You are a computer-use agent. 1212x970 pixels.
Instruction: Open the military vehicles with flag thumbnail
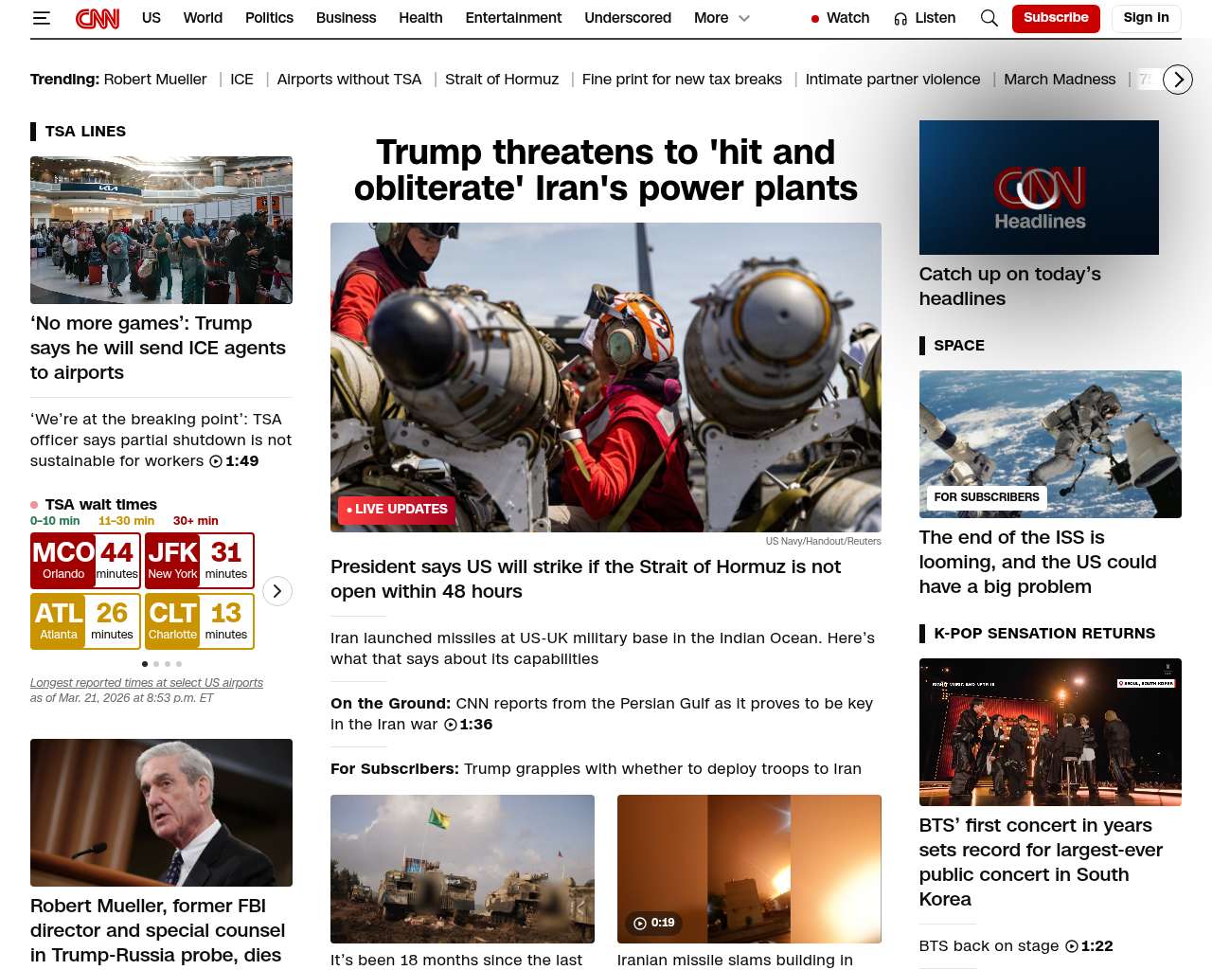462,869
